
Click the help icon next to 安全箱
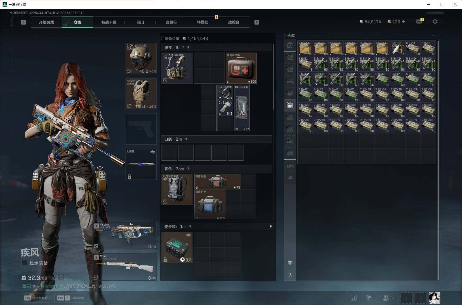[x=190, y=227]
